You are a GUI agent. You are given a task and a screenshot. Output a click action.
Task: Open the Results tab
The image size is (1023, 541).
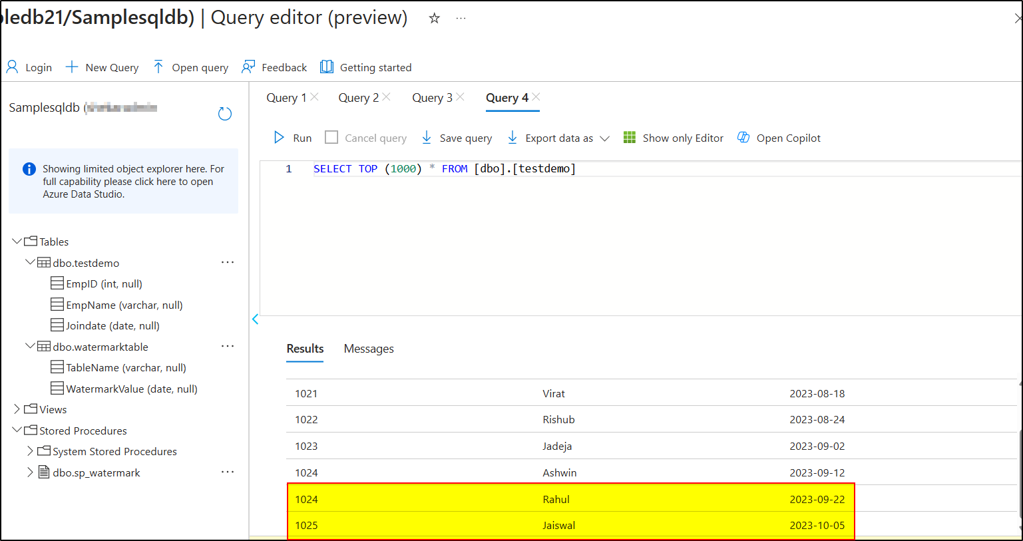coord(305,349)
